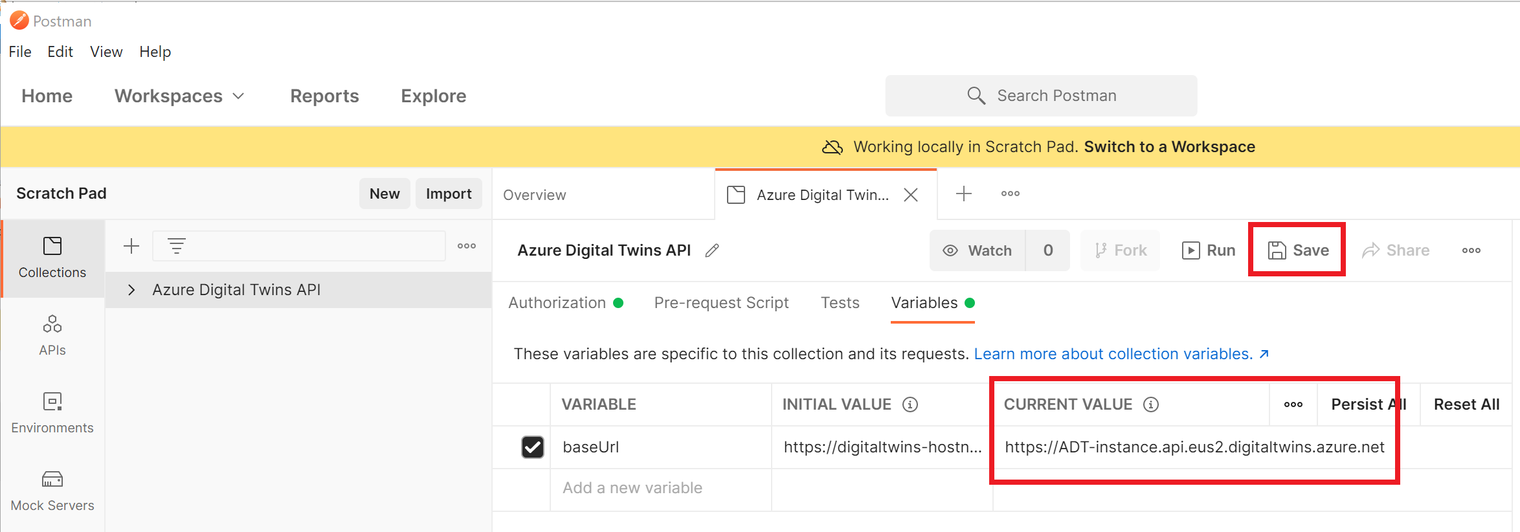Click the watch count showing 0
The height and width of the screenshot is (532, 1520).
1048,250
